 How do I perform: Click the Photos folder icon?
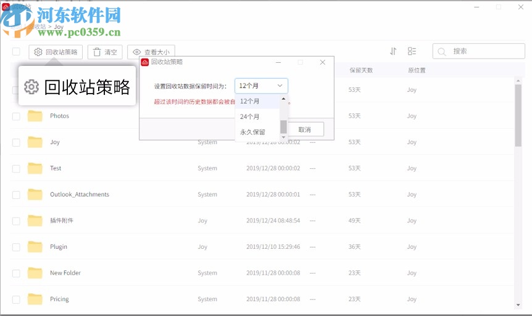pyautogui.click(x=35, y=116)
